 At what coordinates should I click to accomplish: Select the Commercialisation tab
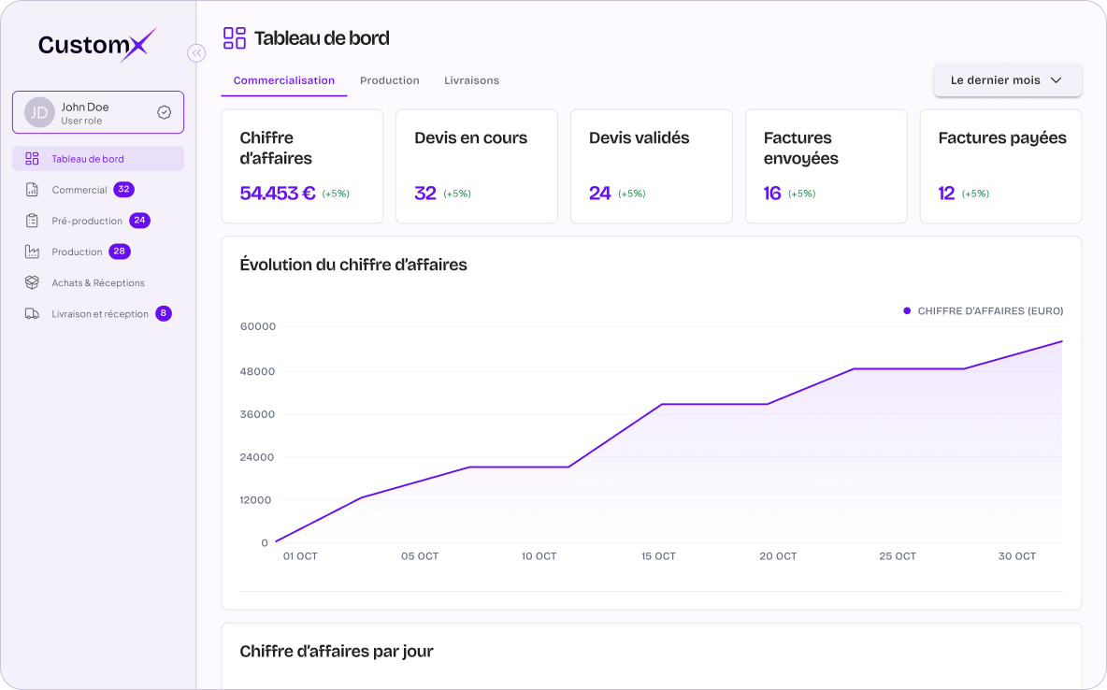(284, 80)
